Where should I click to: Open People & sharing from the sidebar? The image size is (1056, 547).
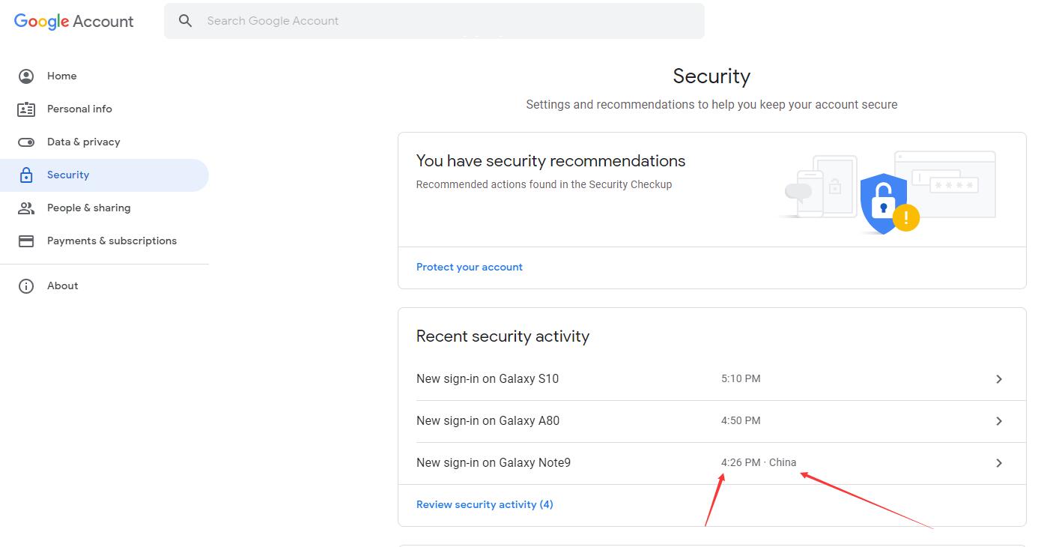(88, 208)
